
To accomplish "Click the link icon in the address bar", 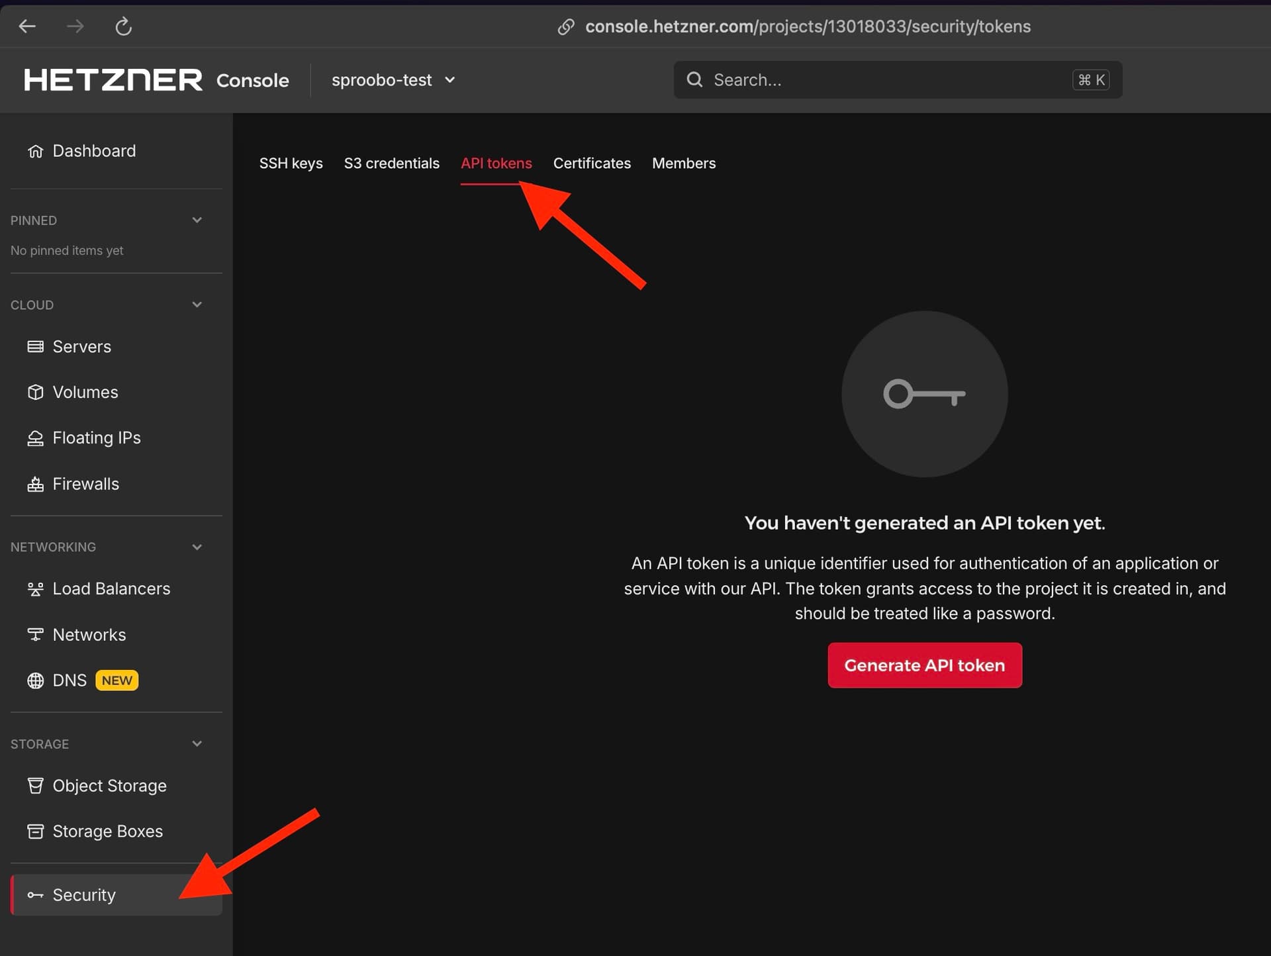I will tap(566, 26).
